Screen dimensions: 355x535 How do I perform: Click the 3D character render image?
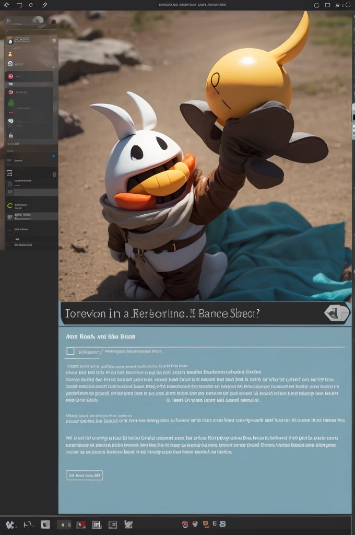205,156
